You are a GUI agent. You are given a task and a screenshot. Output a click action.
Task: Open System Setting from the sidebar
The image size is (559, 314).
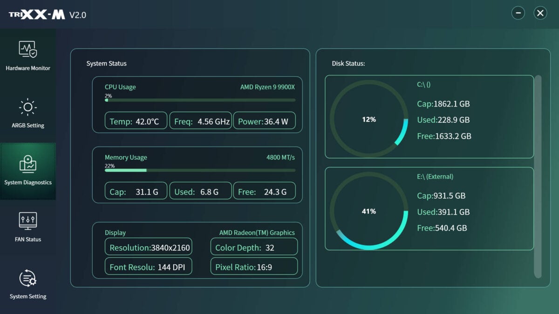click(28, 285)
